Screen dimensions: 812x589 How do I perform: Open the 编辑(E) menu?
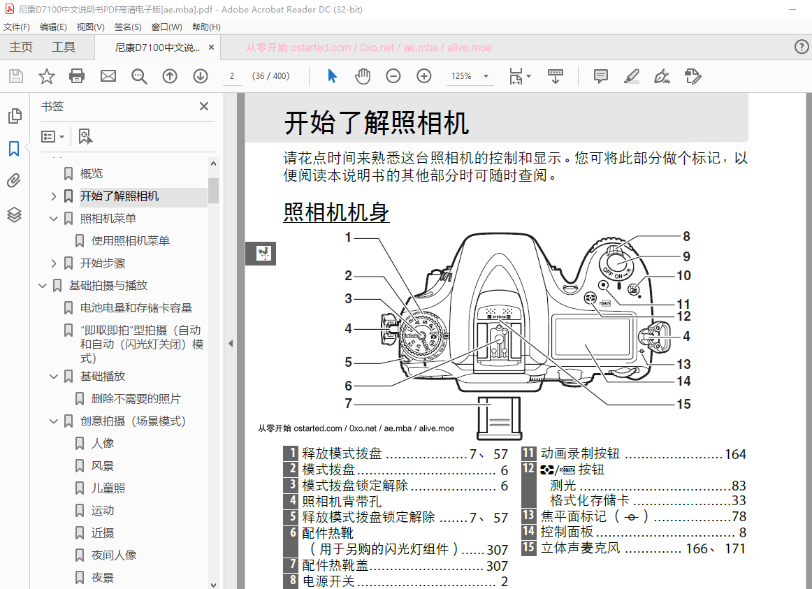click(53, 27)
